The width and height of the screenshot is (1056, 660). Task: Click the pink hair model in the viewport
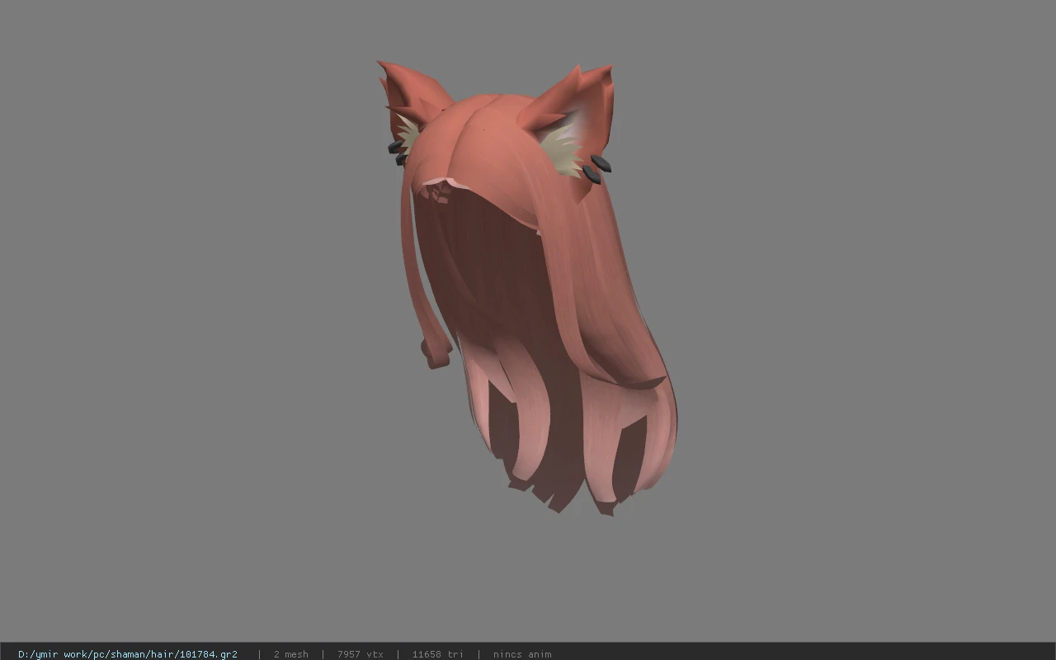[x=528, y=289]
